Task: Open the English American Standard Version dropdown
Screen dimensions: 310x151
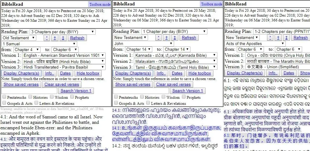Action: (x=64, y=55)
